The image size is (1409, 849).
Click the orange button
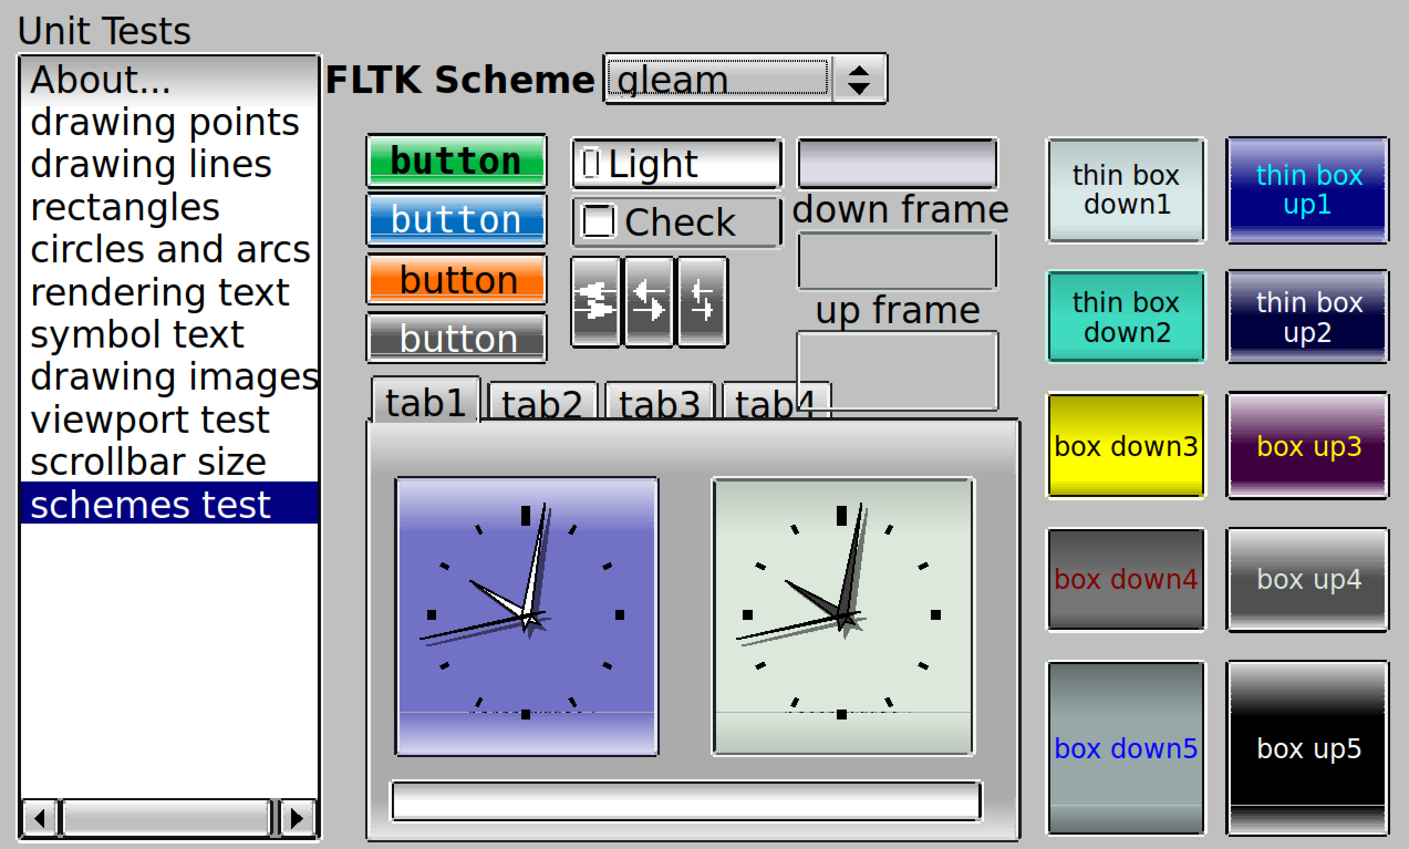(457, 279)
